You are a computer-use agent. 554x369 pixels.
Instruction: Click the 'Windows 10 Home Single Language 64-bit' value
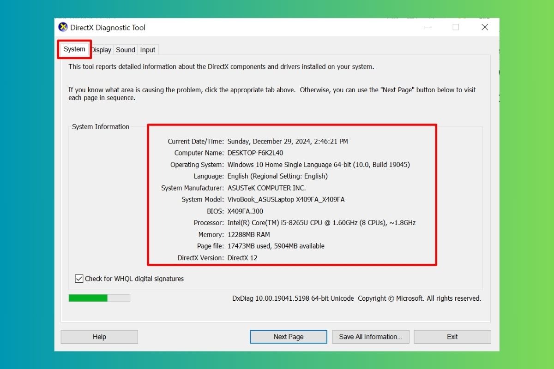tap(319, 165)
